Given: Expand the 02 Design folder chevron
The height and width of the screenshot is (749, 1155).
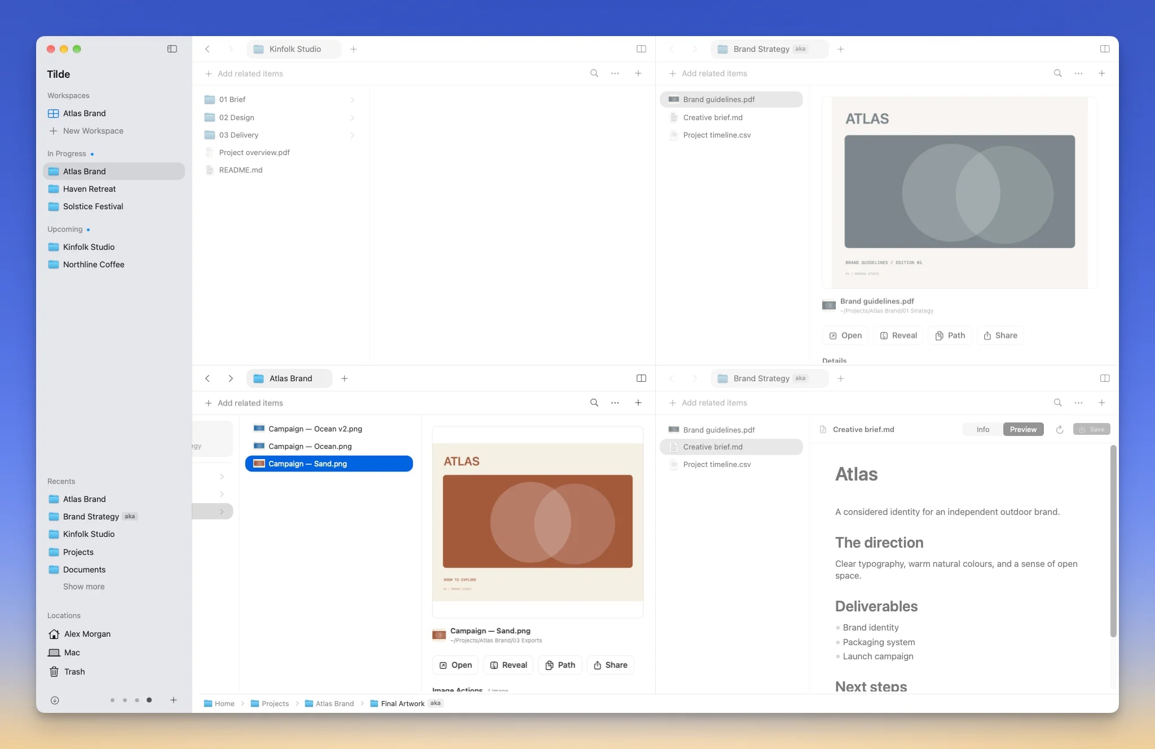Looking at the screenshot, I should point(352,118).
